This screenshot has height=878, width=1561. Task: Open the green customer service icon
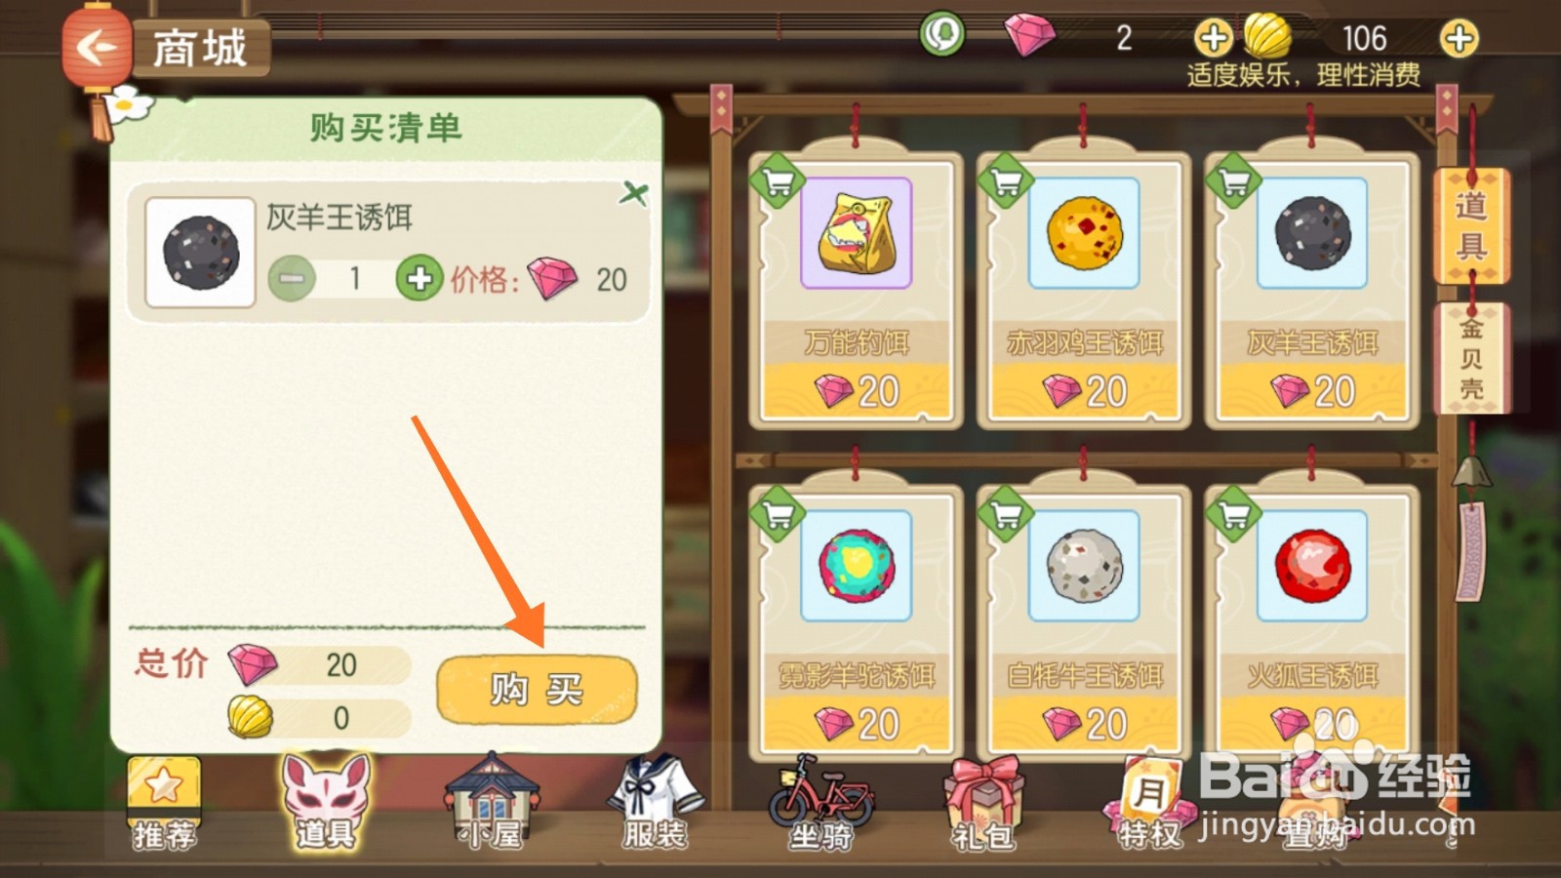point(941,35)
